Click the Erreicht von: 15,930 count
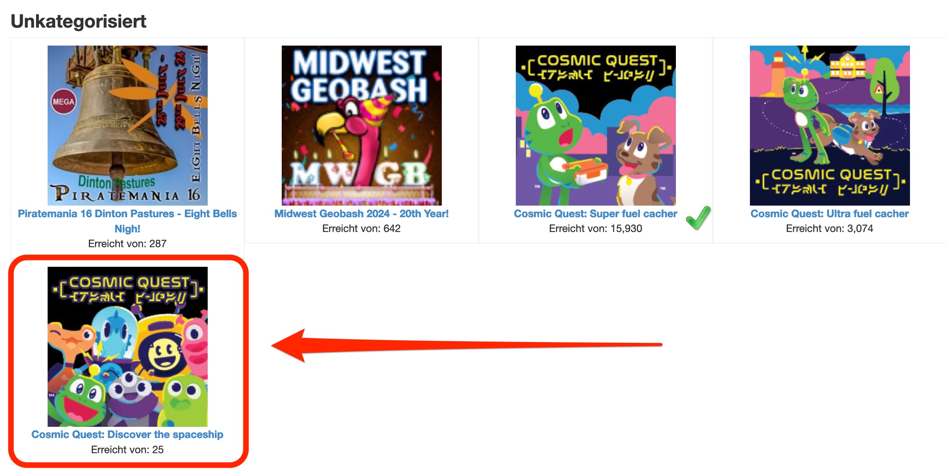The image size is (946, 476). pos(595,228)
